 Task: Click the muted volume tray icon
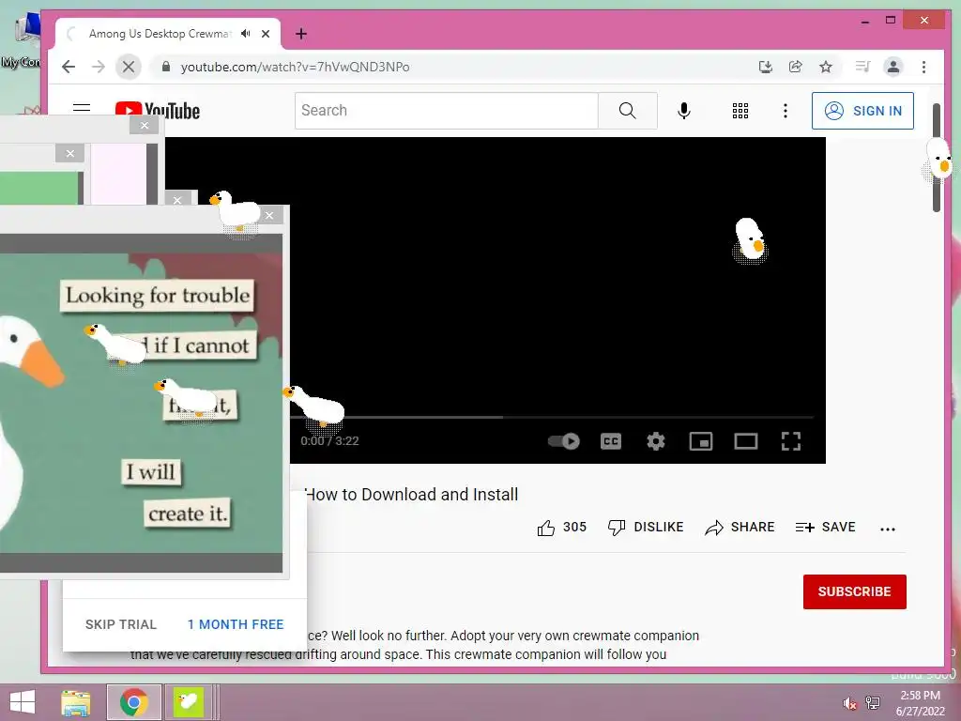tap(850, 703)
